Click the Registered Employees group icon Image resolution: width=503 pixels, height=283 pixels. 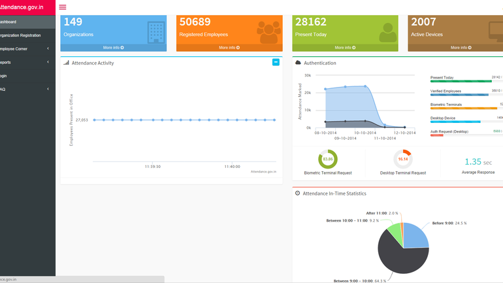point(268,31)
